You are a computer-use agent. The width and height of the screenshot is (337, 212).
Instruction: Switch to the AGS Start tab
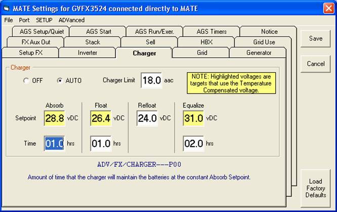click(x=99, y=31)
